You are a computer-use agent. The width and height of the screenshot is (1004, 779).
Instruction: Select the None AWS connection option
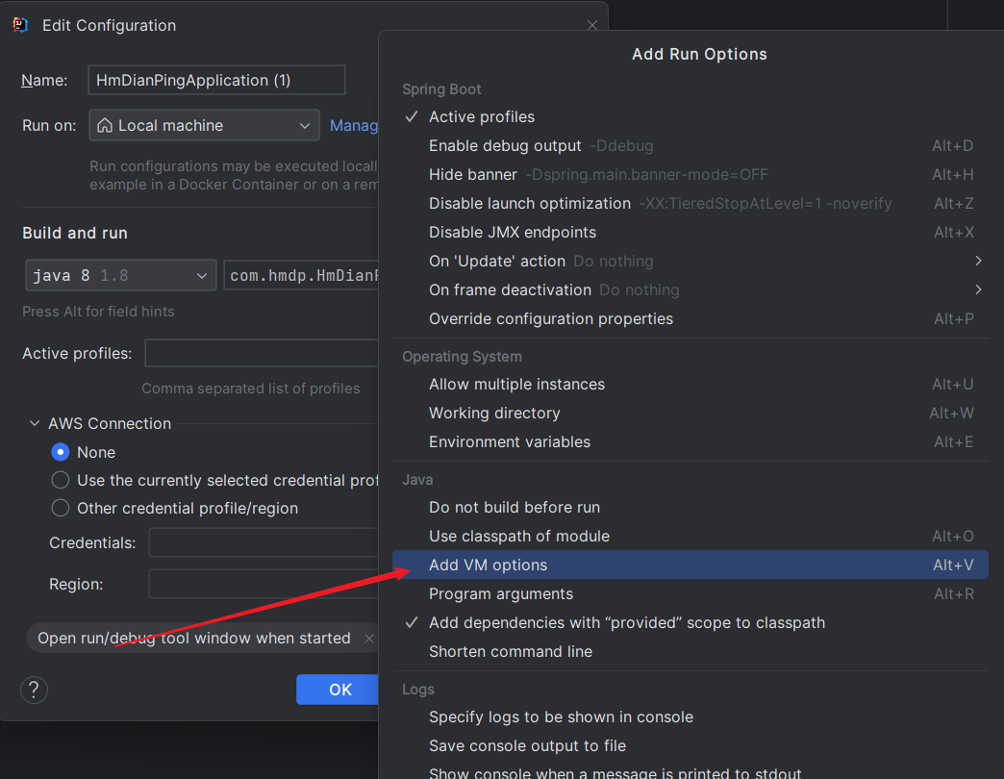61,452
